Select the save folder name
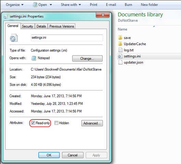The image size is (181, 164). pos(127,38)
